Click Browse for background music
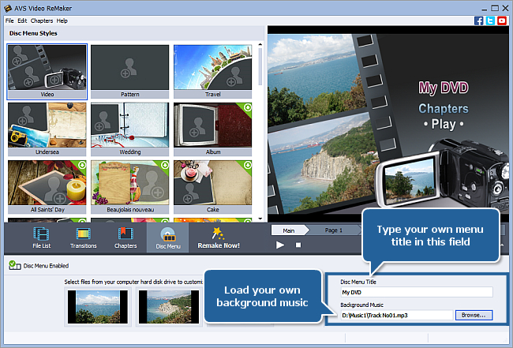 tap(474, 315)
